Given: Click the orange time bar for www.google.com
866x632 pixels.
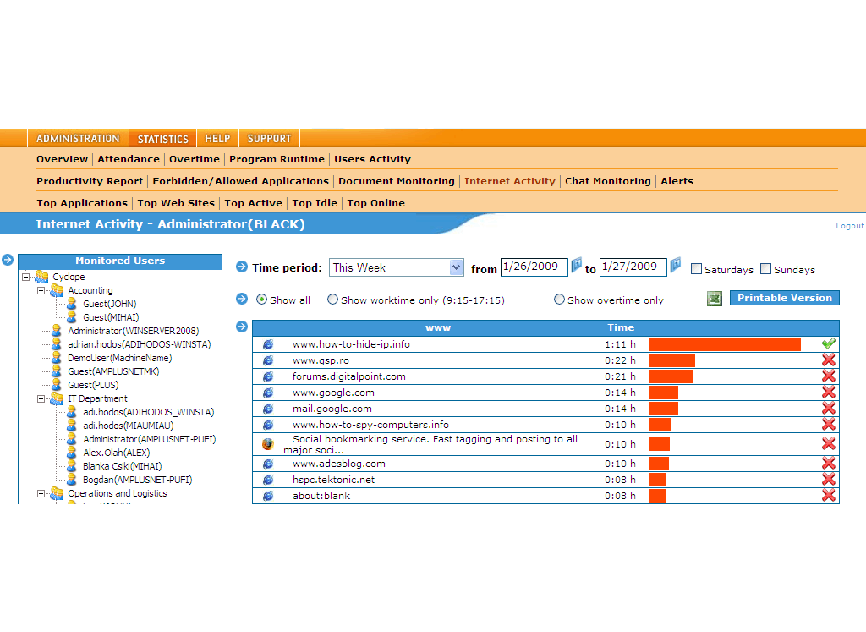Looking at the screenshot, I should click(x=663, y=393).
